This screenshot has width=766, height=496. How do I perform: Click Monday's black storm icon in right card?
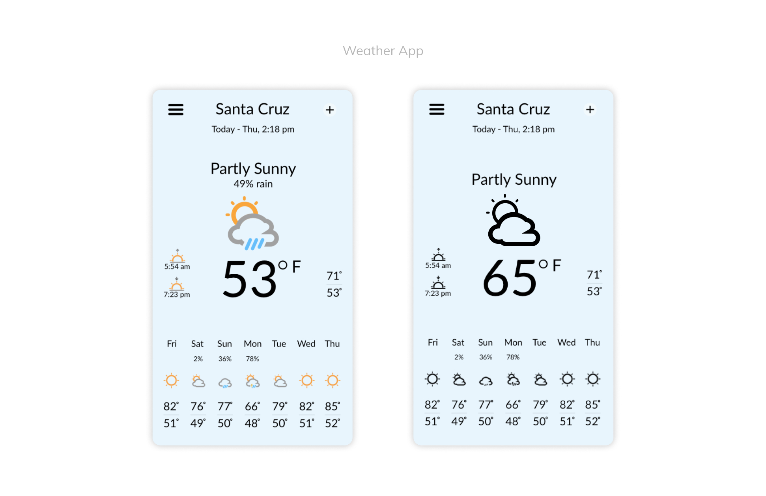pyautogui.click(x=513, y=379)
